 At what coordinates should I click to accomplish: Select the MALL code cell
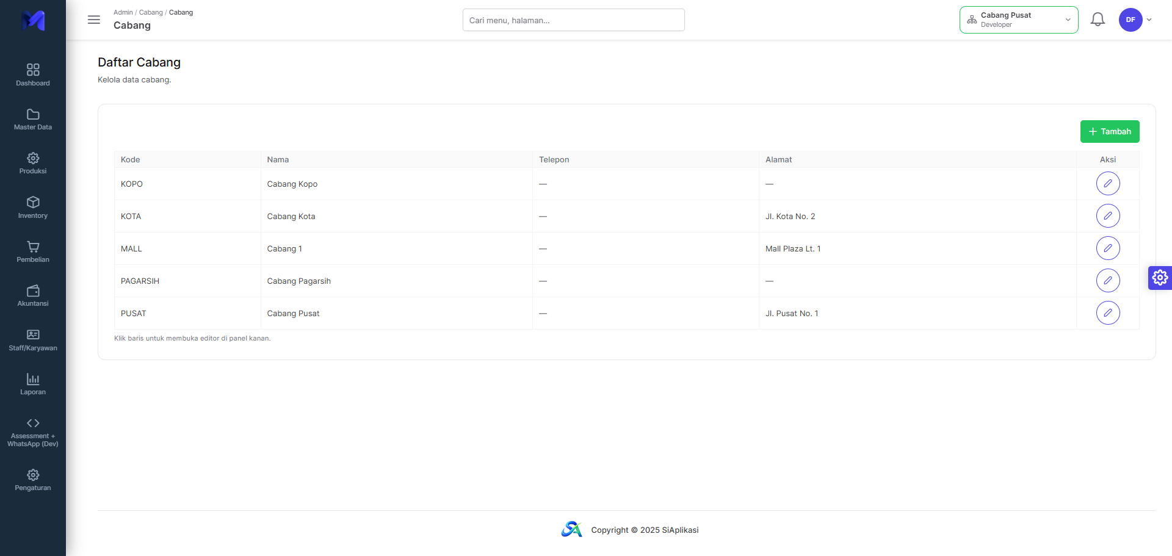point(187,248)
